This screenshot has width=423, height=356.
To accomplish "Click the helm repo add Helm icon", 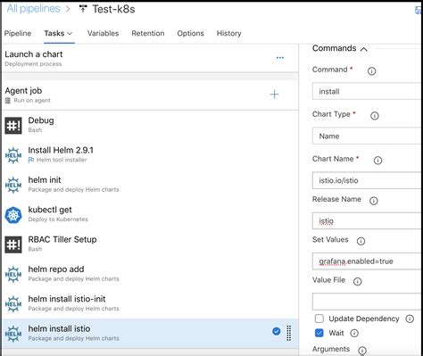I will coord(13,274).
